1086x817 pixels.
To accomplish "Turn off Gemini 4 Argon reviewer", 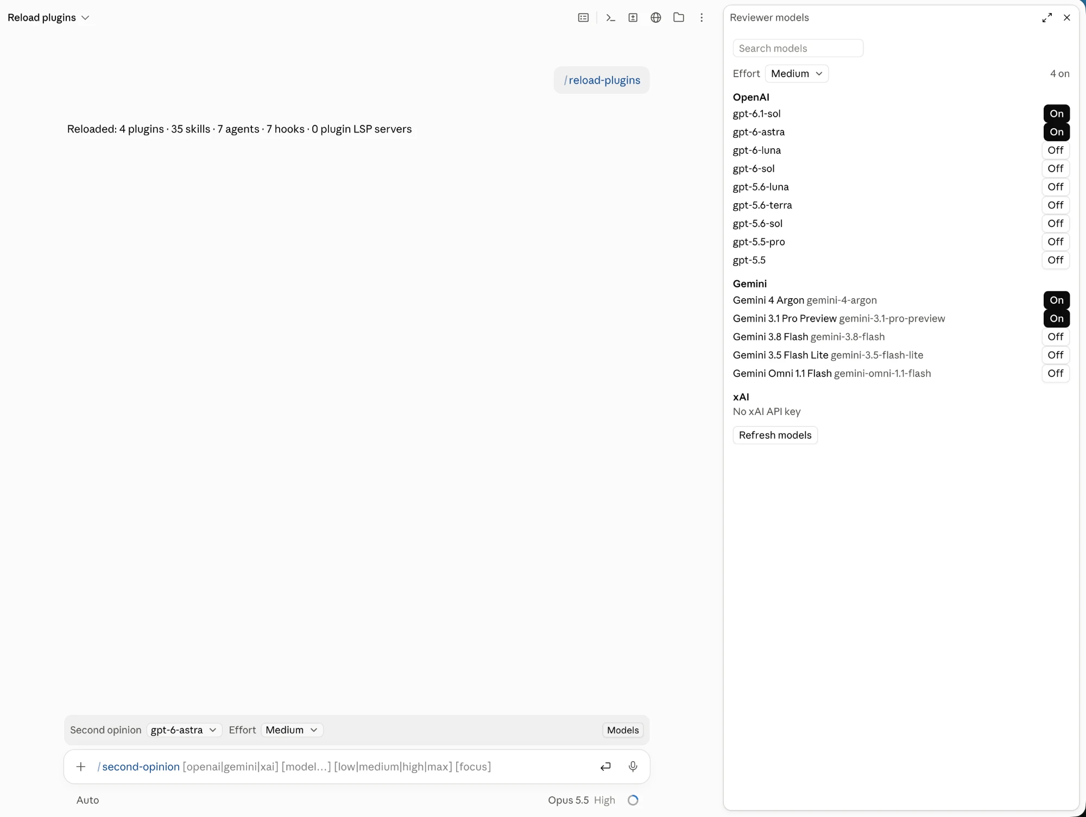I will click(1056, 300).
